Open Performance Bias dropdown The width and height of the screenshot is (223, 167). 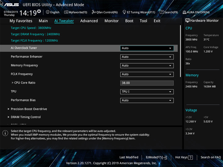pyautogui.click(x=147, y=101)
